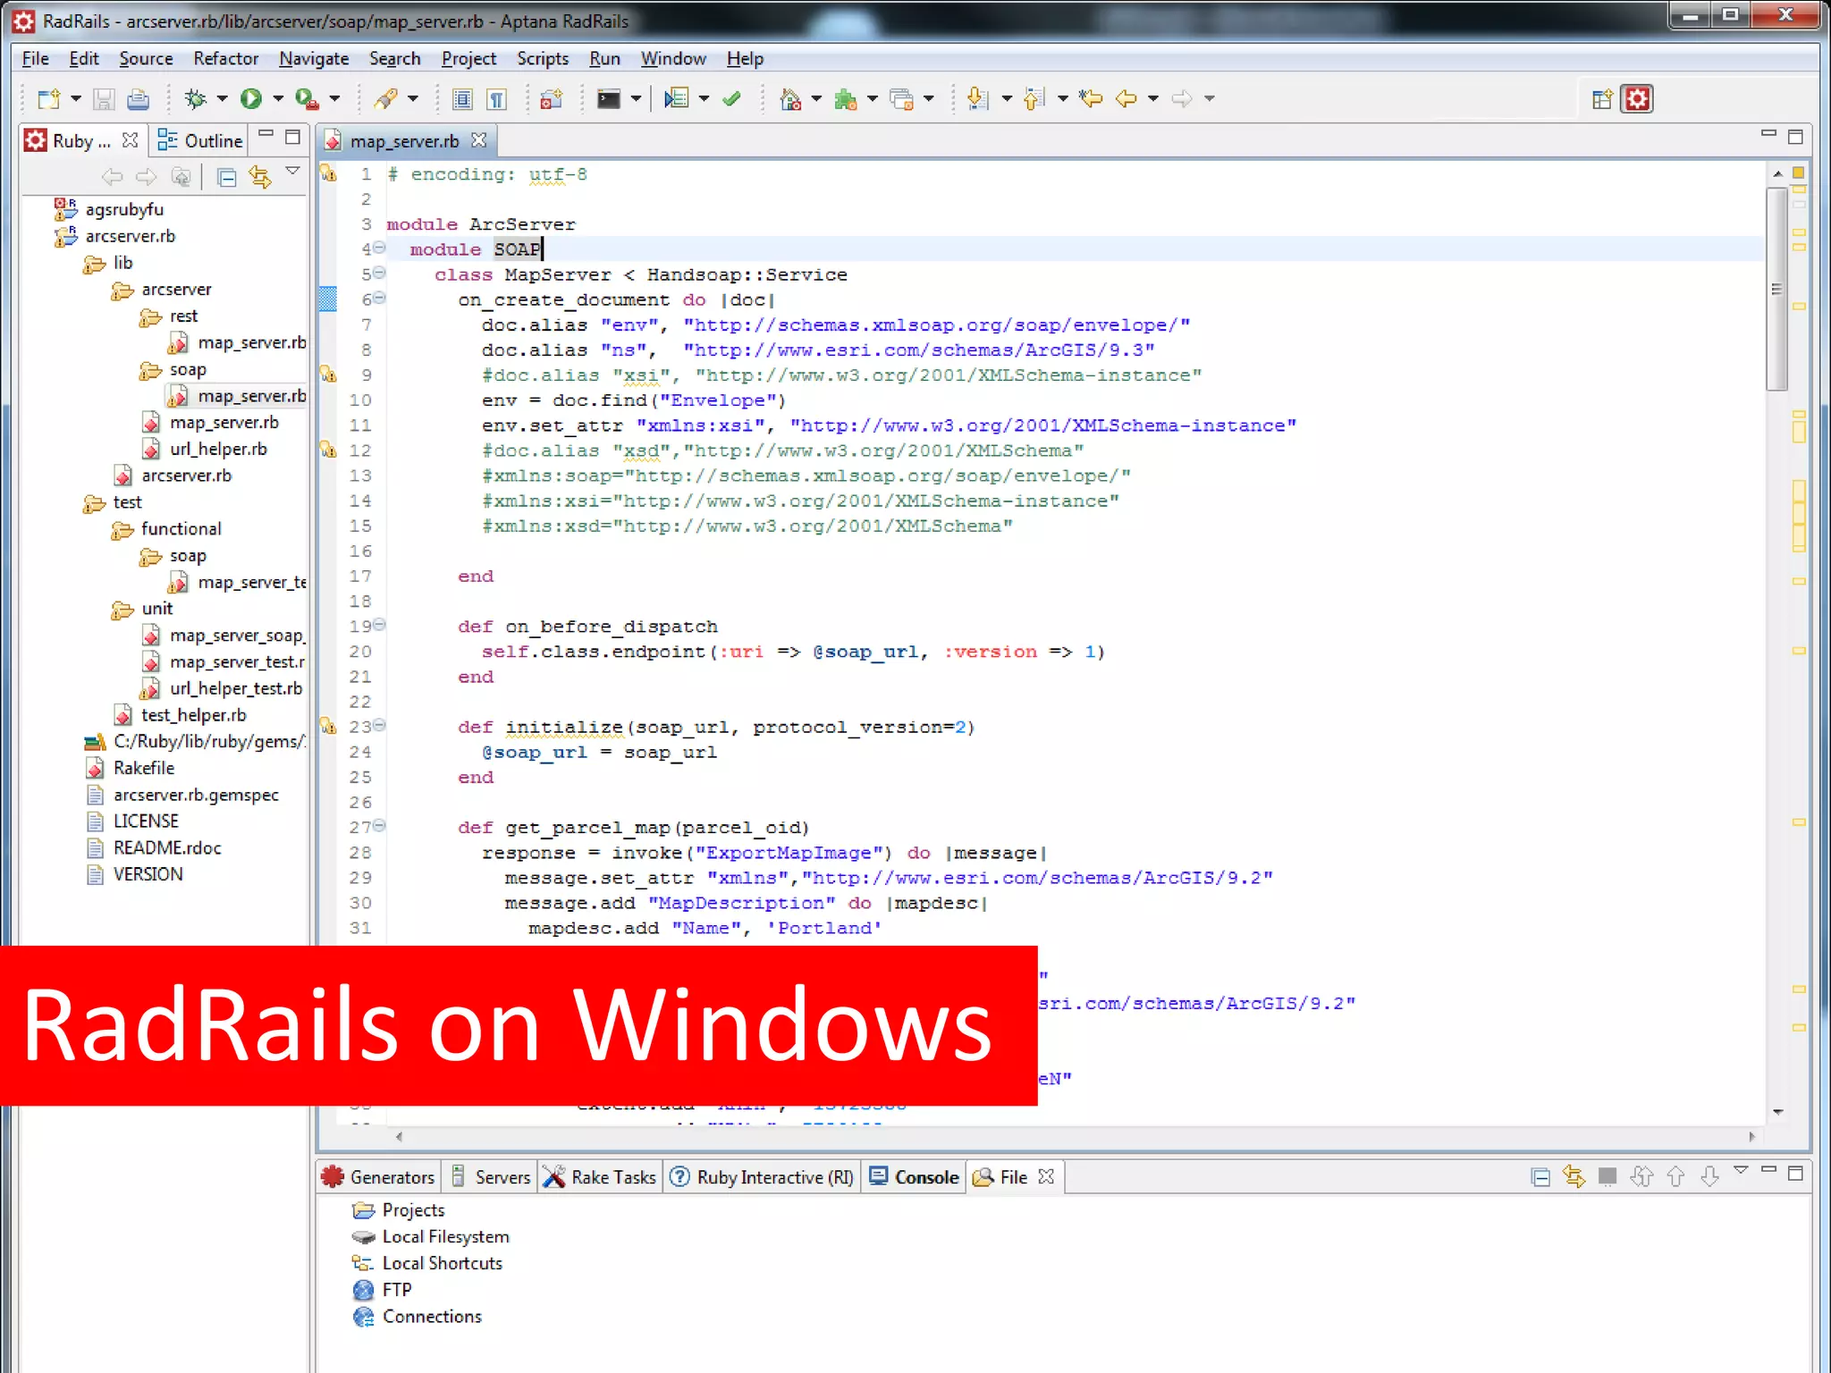Image resolution: width=1831 pixels, height=1373 pixels.
Task: Switch to the Rake Tasks tab
Action: coord(601,1177)
